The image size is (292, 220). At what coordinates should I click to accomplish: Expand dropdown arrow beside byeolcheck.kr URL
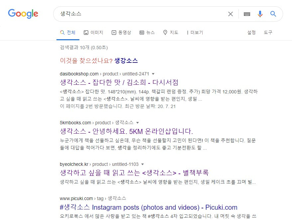coord(143,164)
